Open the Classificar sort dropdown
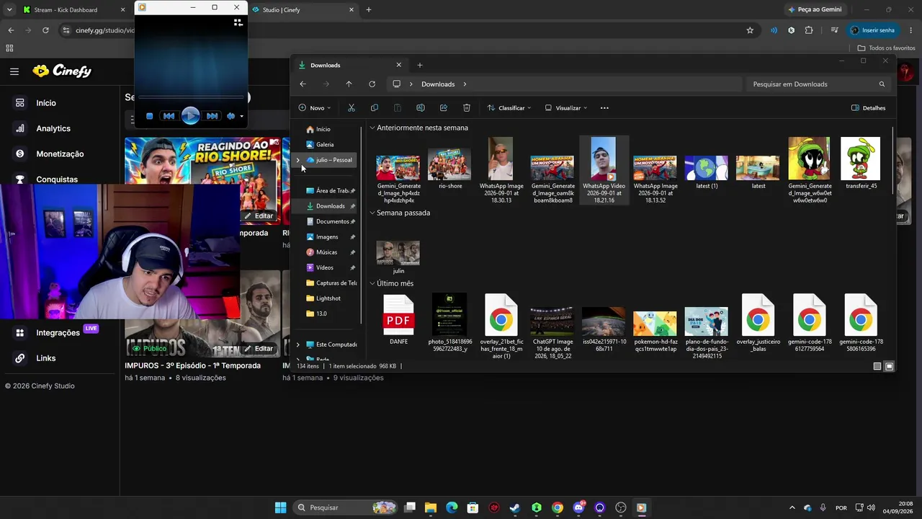 [509, 108]
